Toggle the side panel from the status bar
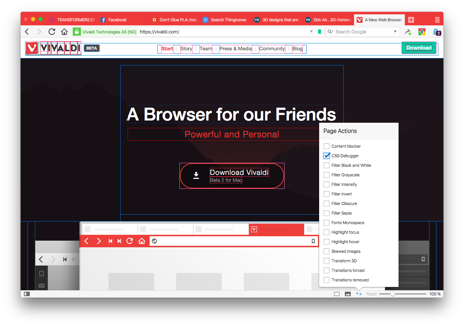The height and width of the screenshot is (327, 464). tap(27, 294)
